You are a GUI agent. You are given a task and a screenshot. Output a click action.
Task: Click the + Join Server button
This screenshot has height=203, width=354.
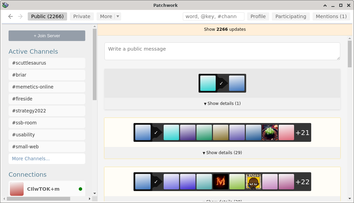(47, 36)
